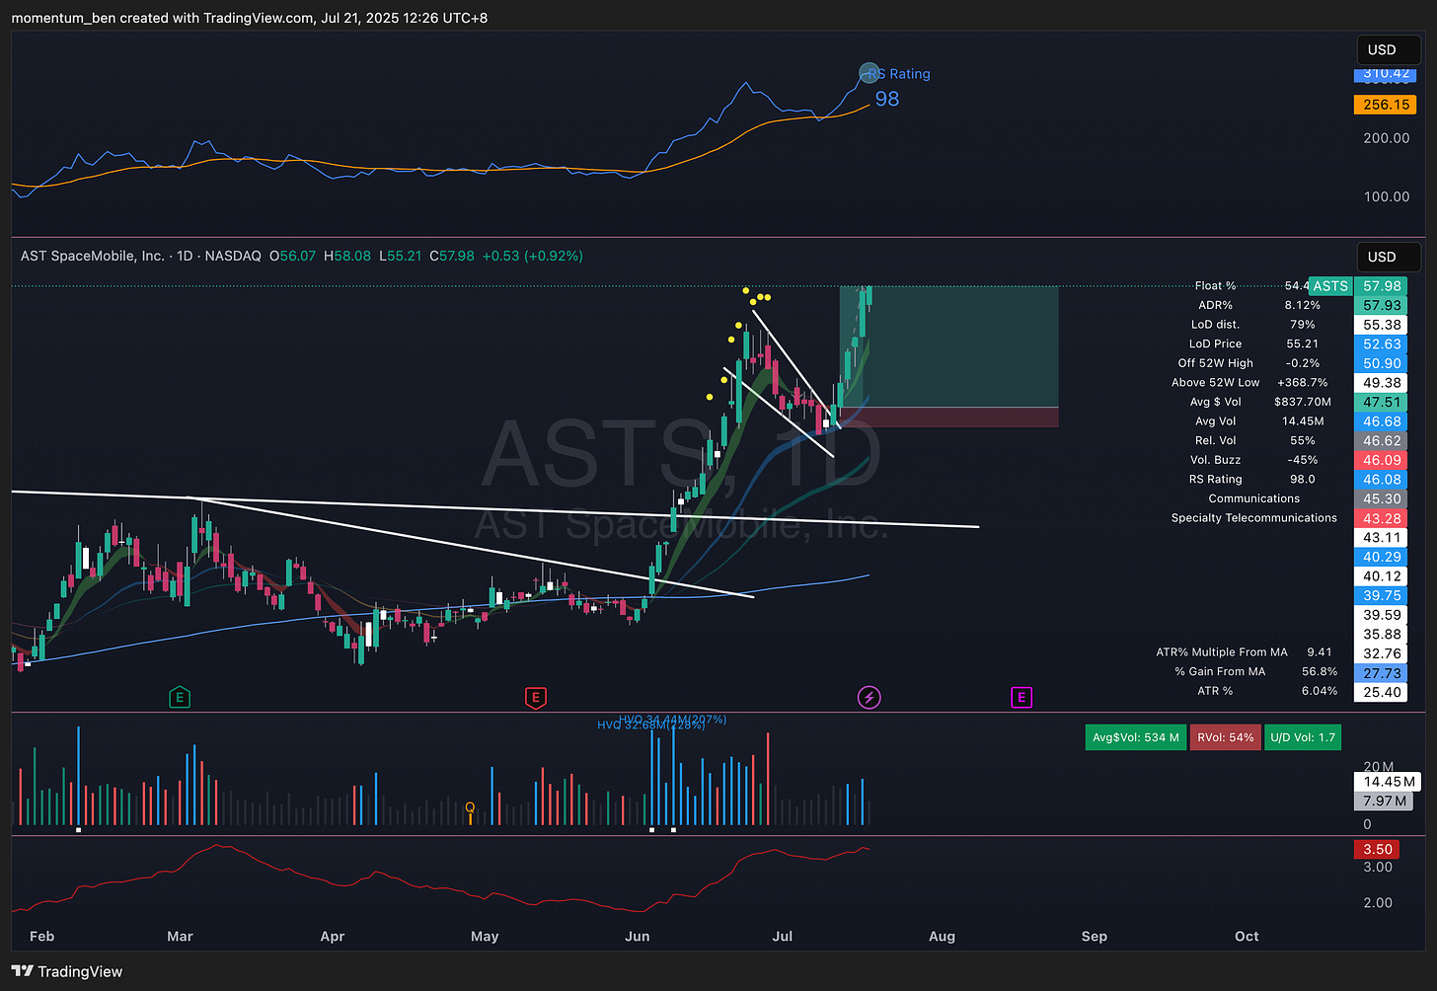Click the Avg$Vol: 534 M green badge
1437x991 pixels.
[1135, 737]
